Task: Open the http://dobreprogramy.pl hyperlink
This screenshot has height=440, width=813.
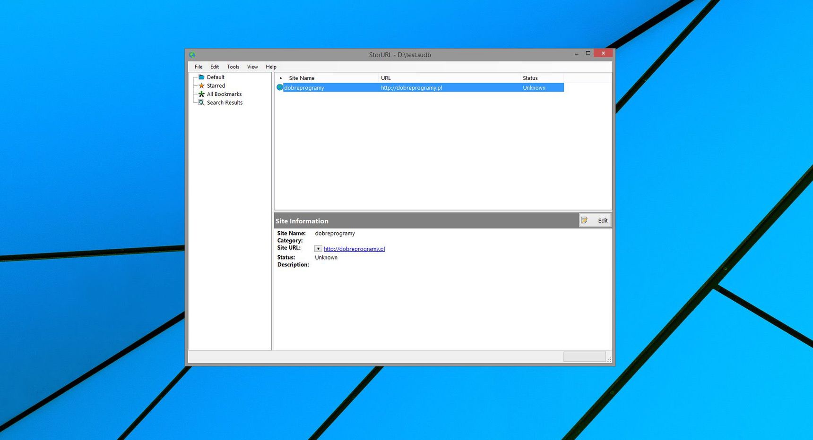Action: coord(354,249)
